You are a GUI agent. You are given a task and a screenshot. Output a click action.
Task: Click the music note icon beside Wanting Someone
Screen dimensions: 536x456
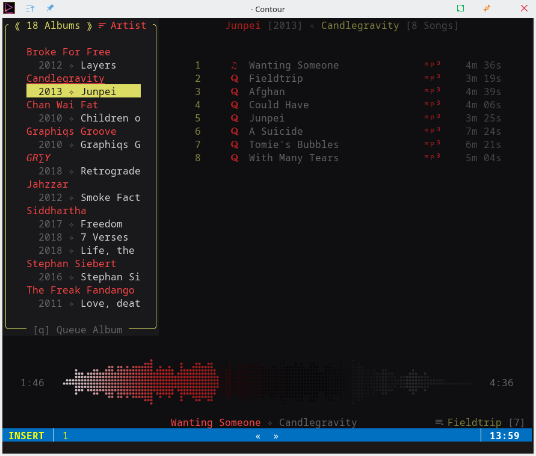(x=234, y=65)
